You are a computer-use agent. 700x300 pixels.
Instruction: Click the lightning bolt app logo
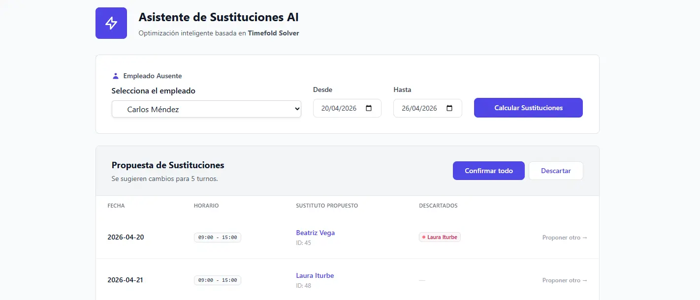[111, 23]
